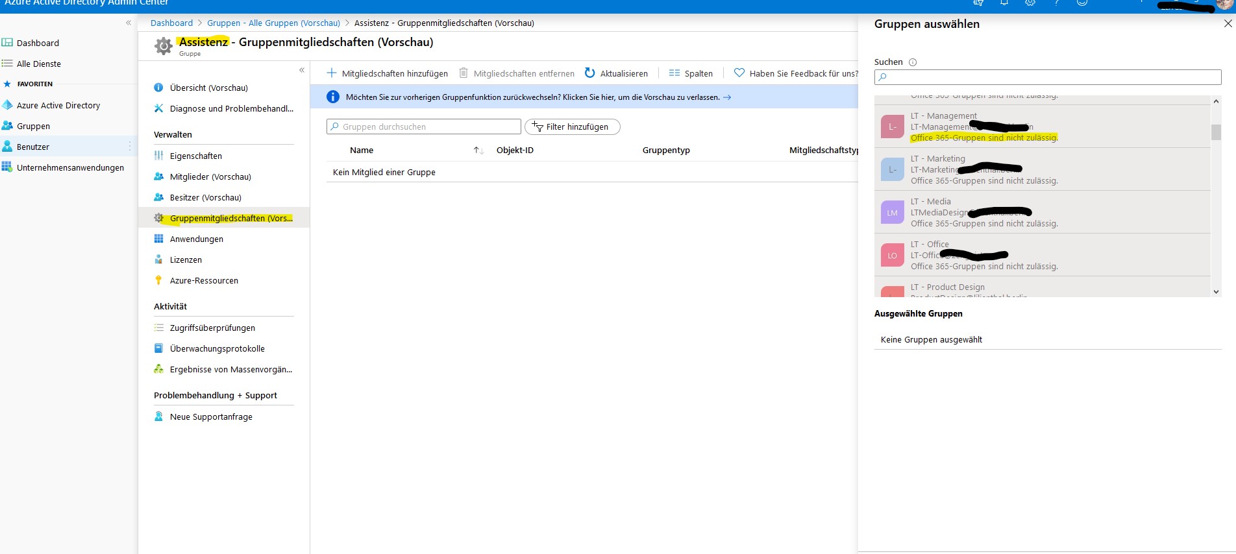The width and height of the screenshot is (1236, 554).
Task: Click the Lizenzen person icon
Action: 158,259
